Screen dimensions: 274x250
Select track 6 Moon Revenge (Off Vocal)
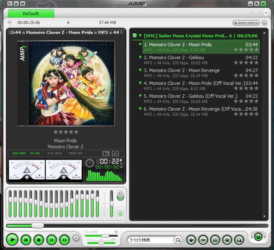tap(201, 111)
